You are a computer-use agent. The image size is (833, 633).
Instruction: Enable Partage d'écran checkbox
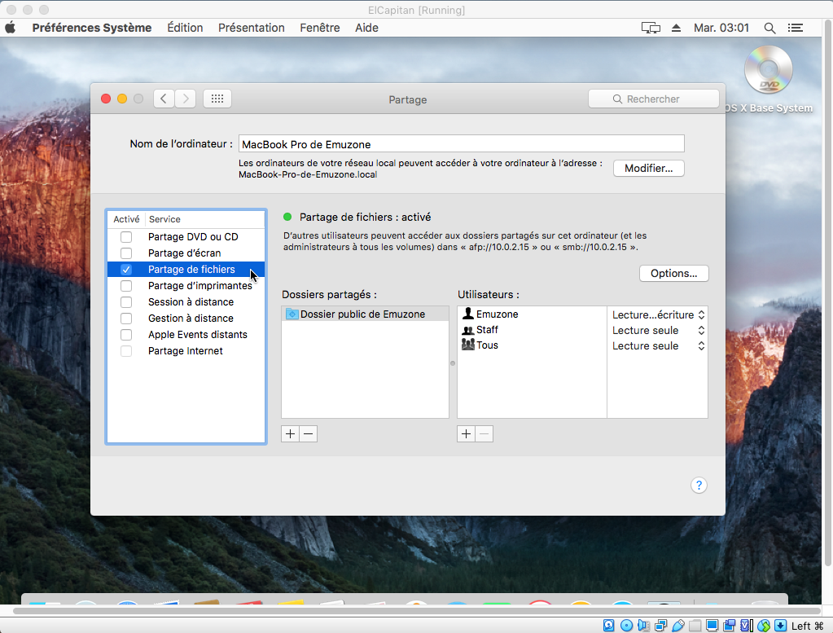[x=126, y=253]
